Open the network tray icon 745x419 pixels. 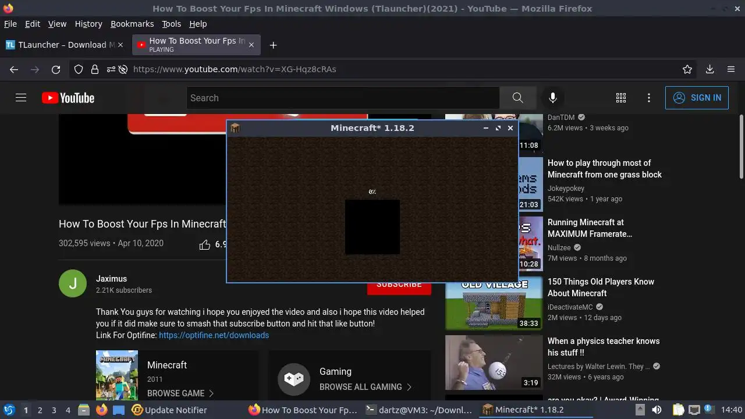click(x=694, y=410)
